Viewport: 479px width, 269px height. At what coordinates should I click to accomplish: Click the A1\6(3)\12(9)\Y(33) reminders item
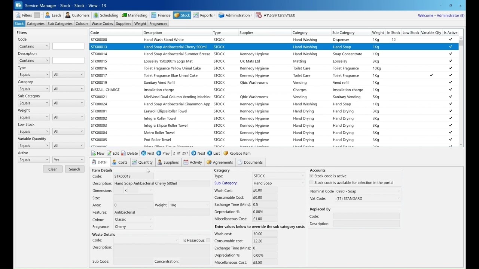(x=275, y=15)
